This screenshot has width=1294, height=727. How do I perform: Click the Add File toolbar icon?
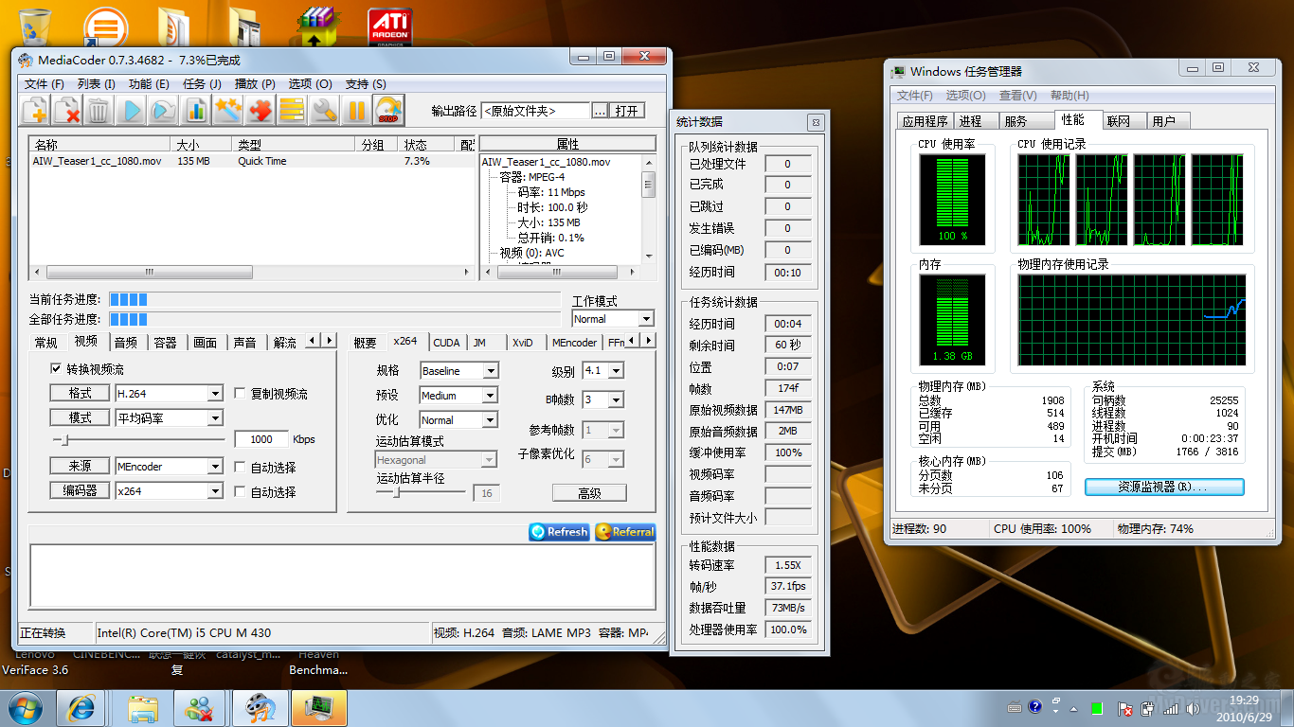coord(35,111)
